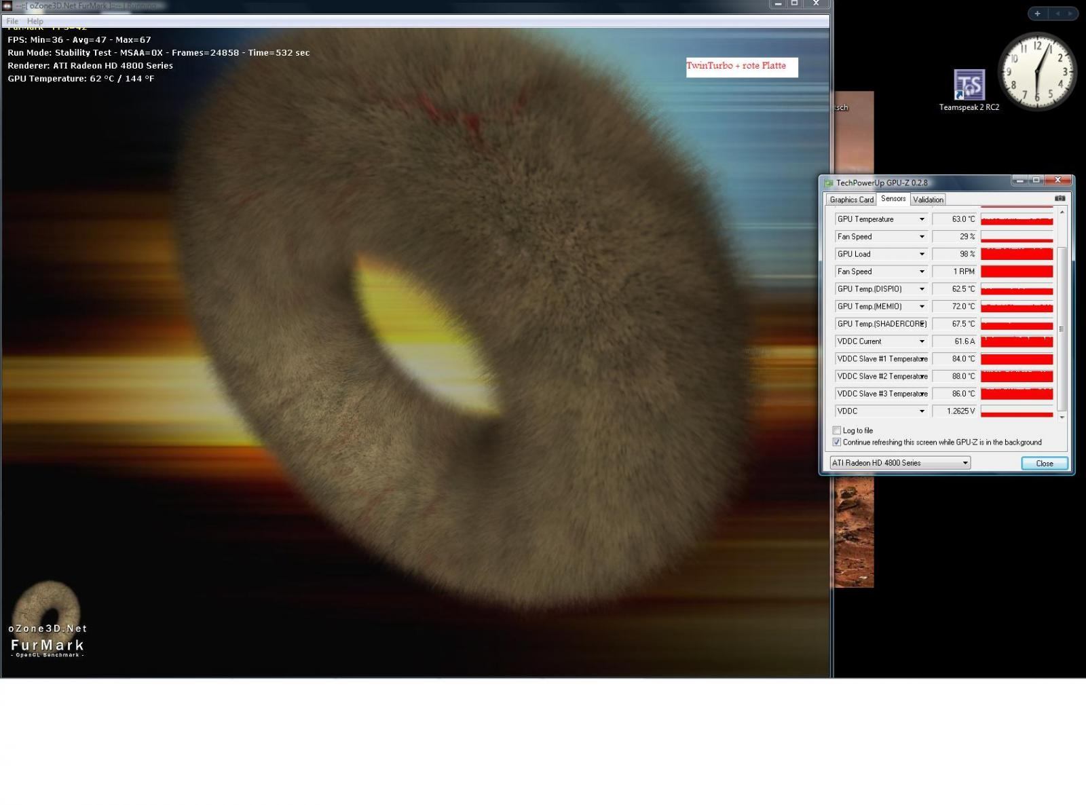Click the camera screenshot icon in GPU-Z
This screenshot has height=805, width=1086.
coord(1060,198)
